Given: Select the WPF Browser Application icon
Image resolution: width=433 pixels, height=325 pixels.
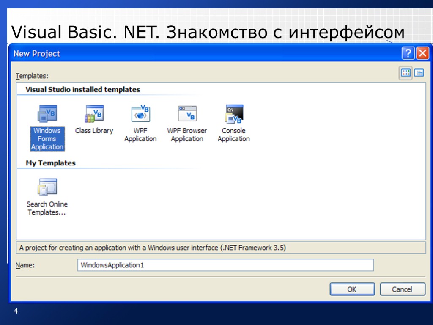Looking at the screenshot, I should pos(187,113).
